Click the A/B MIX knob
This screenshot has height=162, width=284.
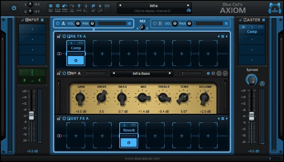[143, 27]
